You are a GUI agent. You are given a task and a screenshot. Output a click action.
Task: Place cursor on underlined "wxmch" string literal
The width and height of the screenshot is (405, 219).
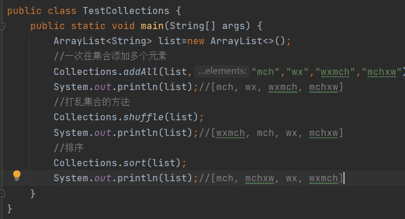[335, 72]
